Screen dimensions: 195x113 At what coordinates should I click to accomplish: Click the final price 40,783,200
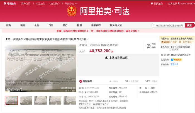(100, 51)
